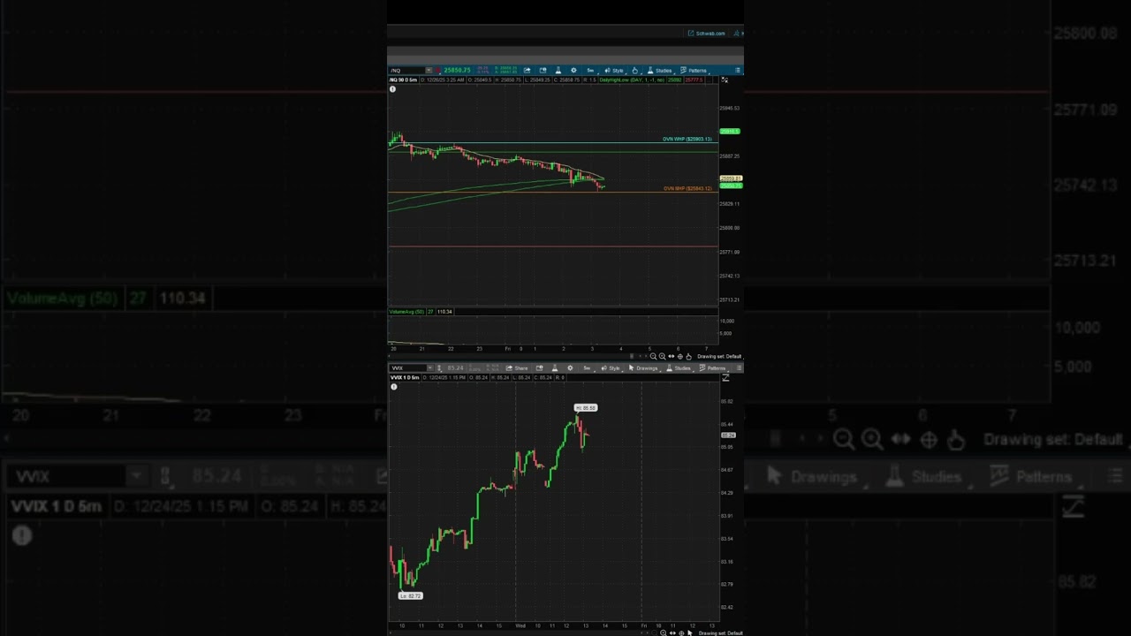Viewport: 1131px width, 636px height.
Task: Open the 5m timeframe dropdown on the VVIX chart
Action: [588, 367]
